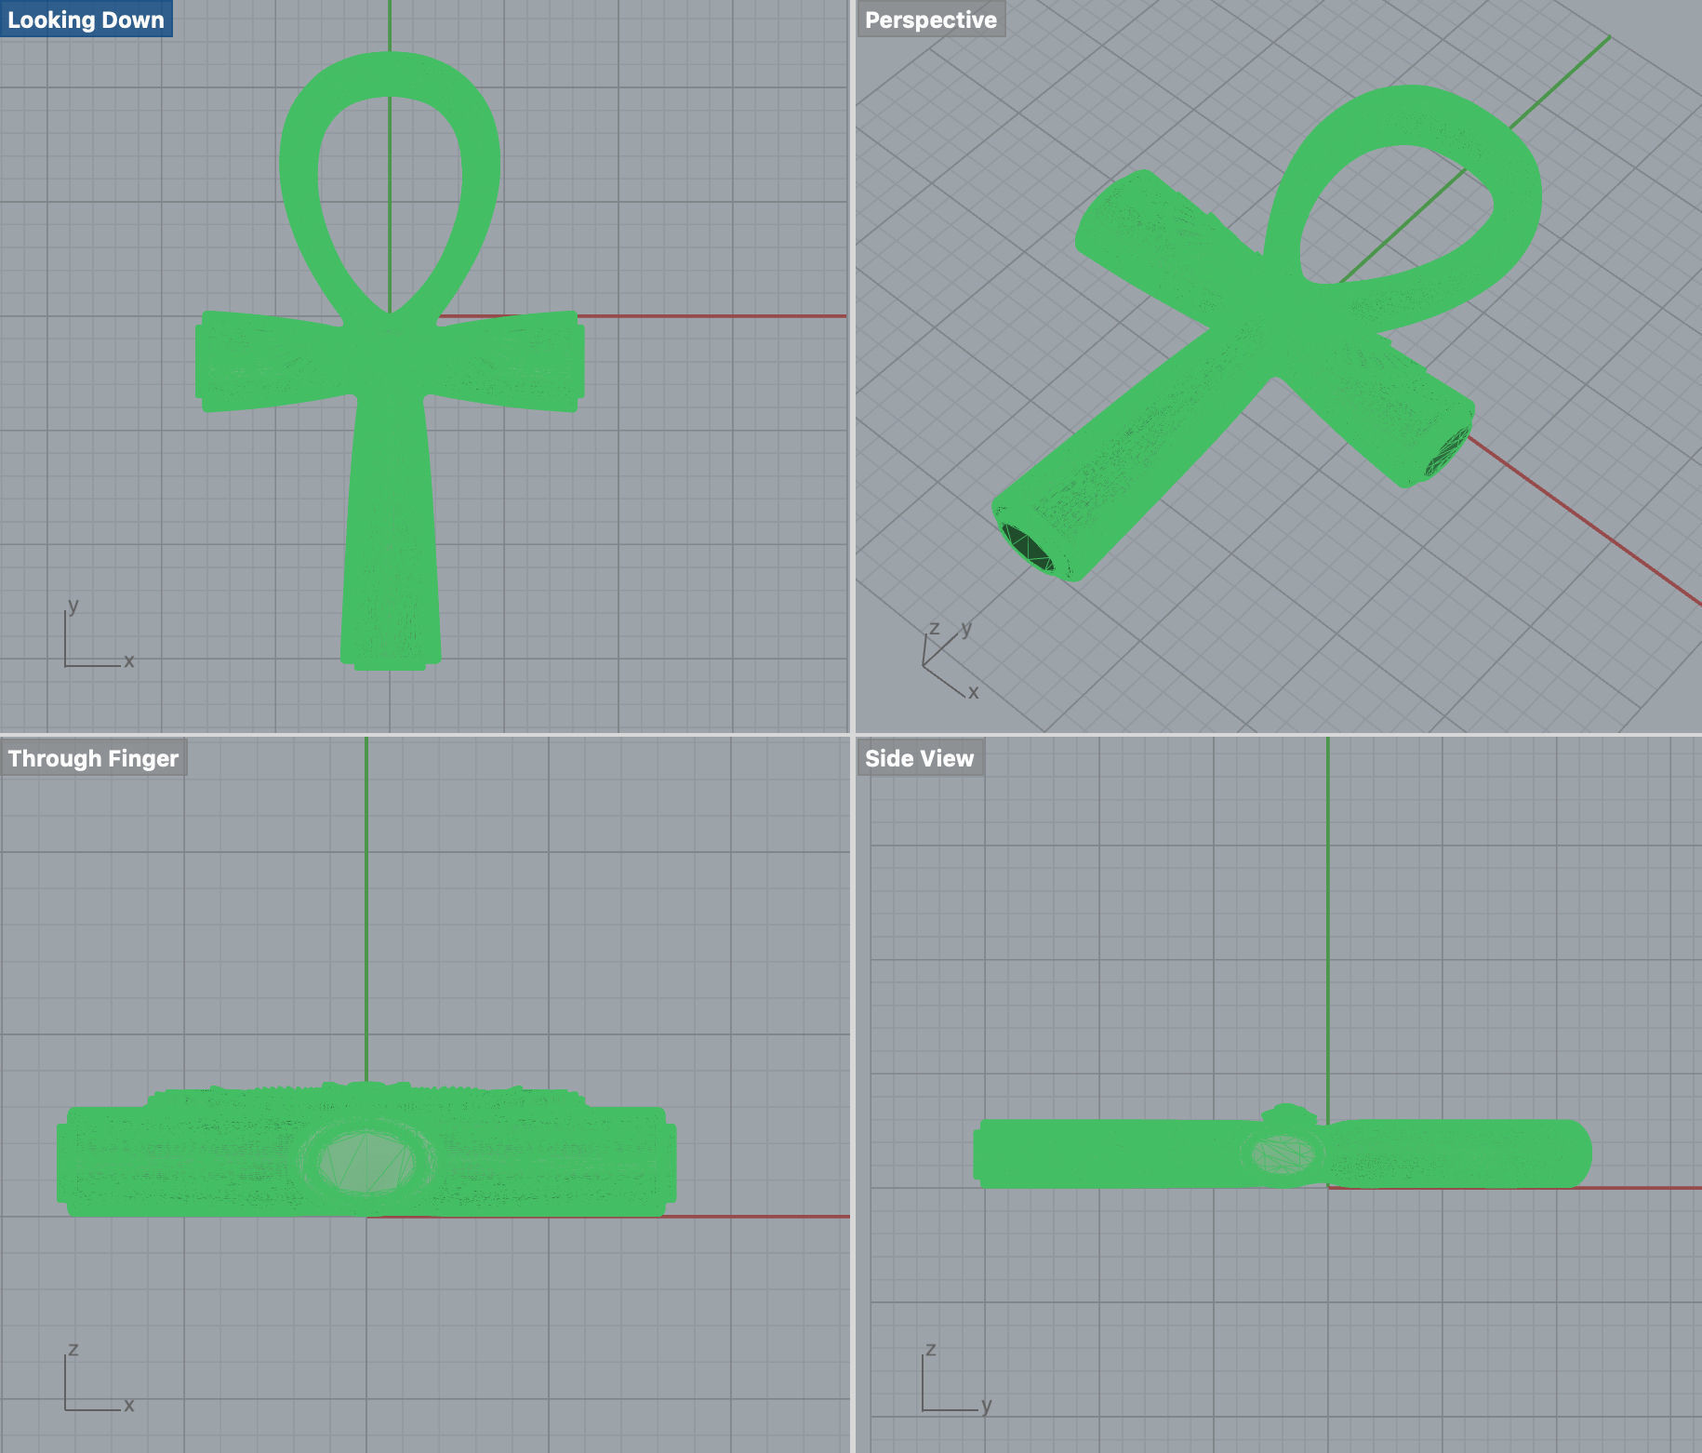Click the axis icon in Looking Down viewport
1702x1453 pixels.
coord(98,635)
